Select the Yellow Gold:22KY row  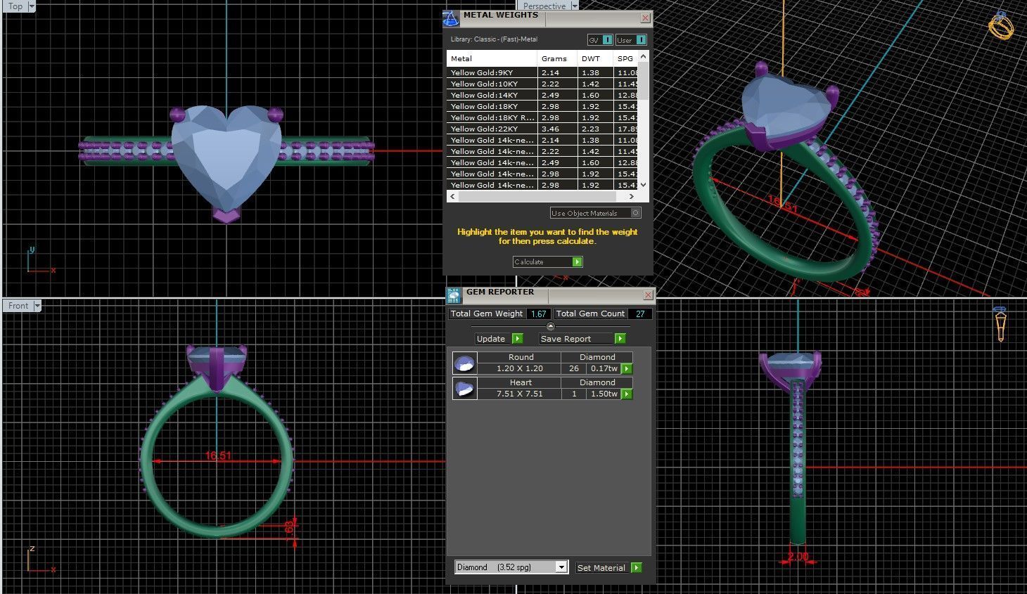542,129
